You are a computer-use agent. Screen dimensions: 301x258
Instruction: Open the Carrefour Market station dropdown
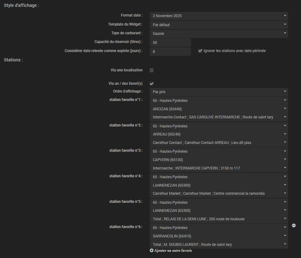[219, 193]
